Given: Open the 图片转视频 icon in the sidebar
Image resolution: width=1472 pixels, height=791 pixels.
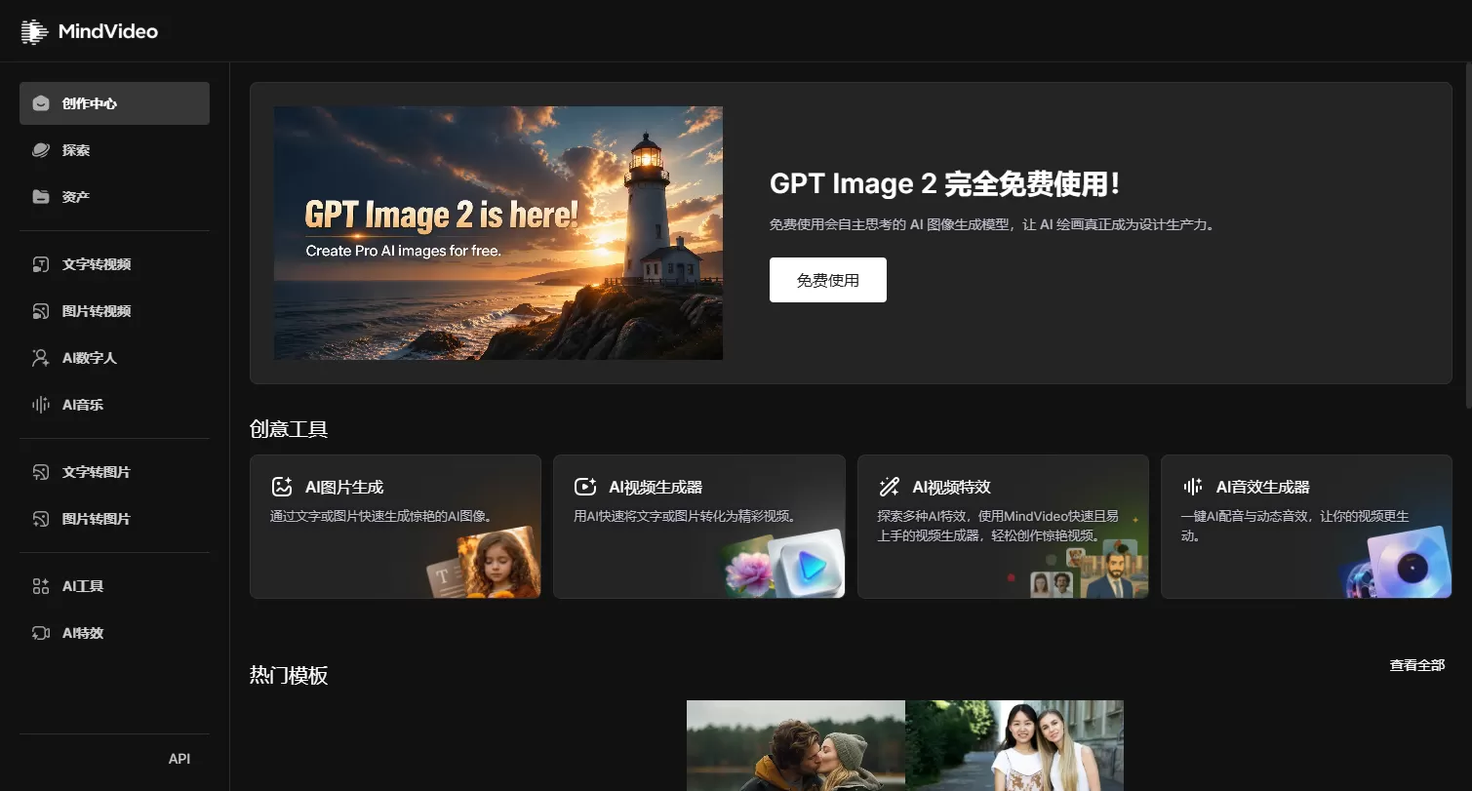Looking at the screenshot, I should pos(41,311).
